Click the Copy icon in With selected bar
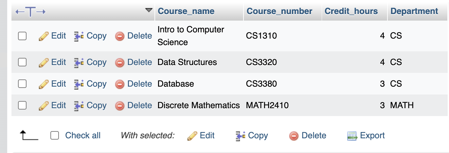The height and width of the screenshot is (153, 449). (x=241, y=136)
